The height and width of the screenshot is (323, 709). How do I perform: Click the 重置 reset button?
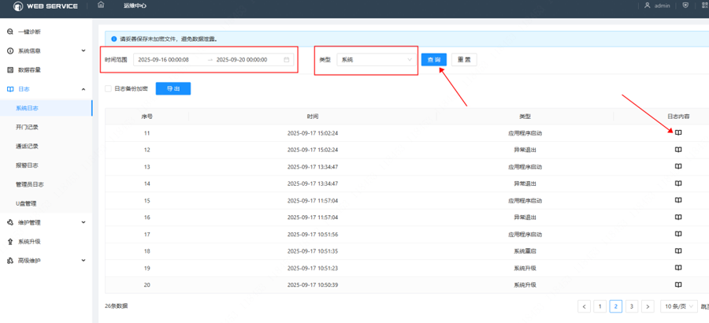click(464, 60)
